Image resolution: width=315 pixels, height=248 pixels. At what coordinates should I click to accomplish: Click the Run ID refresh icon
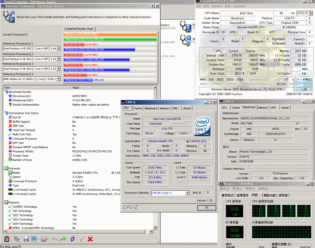(10, 117)
